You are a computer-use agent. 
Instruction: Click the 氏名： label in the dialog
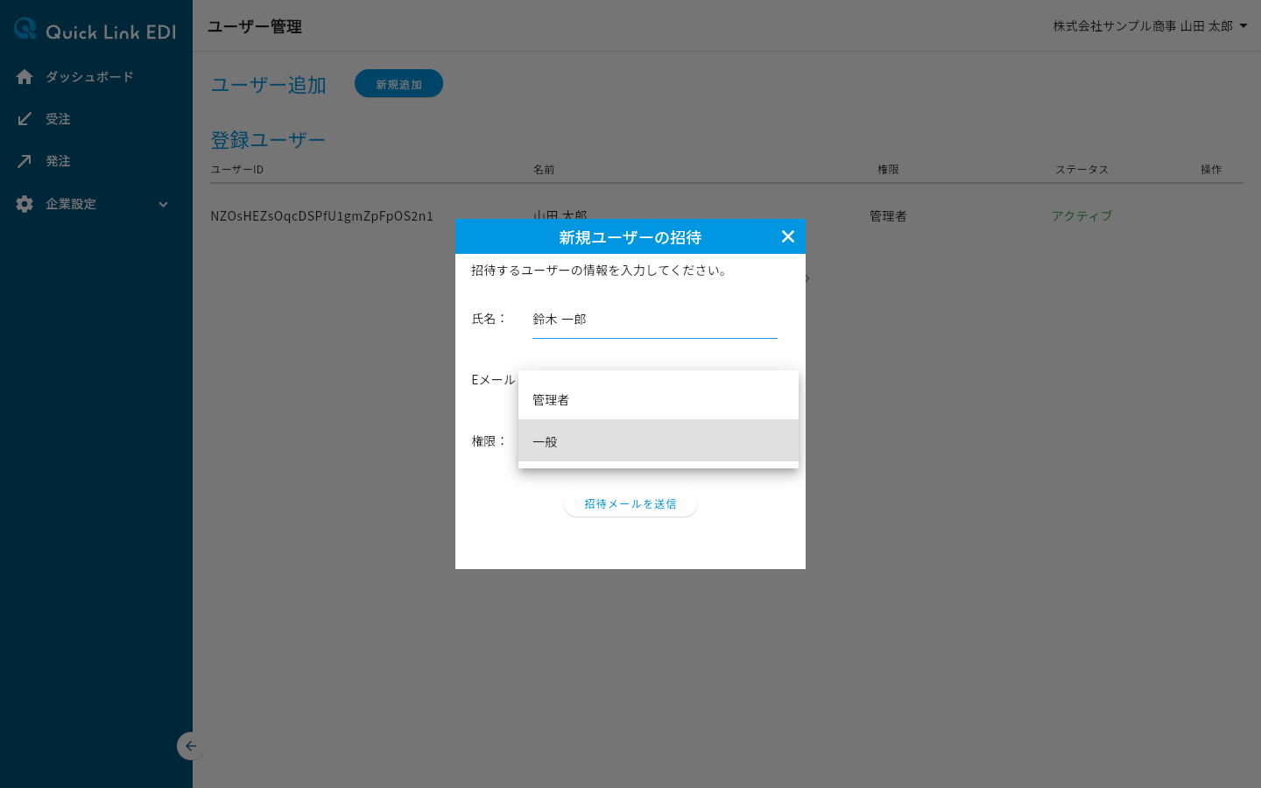coord(489,319)
